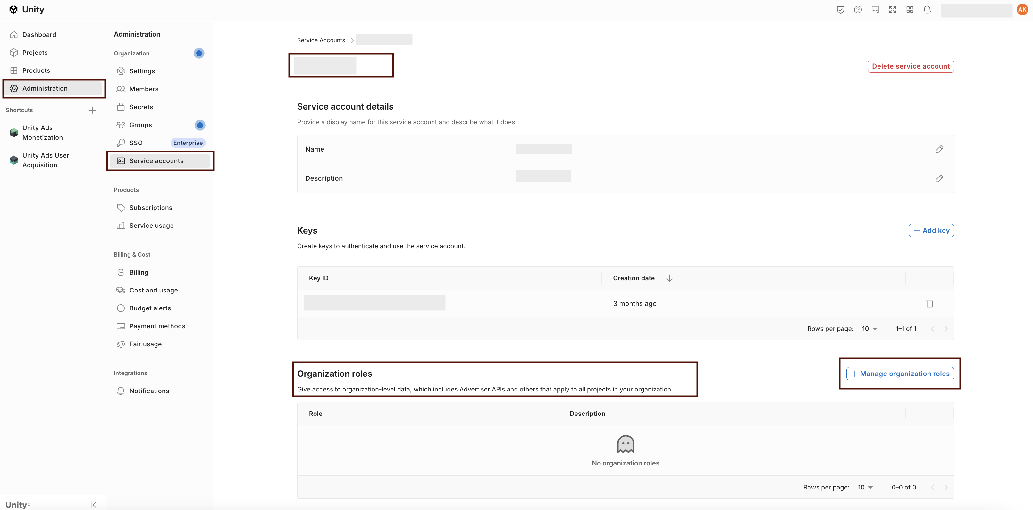This screenshot has height=510, width=1033.
Task: Open the help question mark icon
Action: [858, 10]
